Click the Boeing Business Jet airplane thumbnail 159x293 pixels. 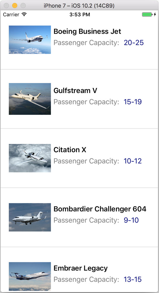click(x=30, y=40)
